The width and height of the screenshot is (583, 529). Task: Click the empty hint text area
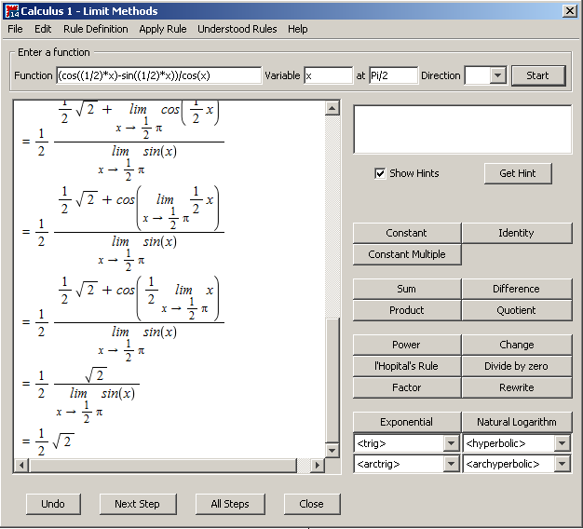click(x=463, y=129)
